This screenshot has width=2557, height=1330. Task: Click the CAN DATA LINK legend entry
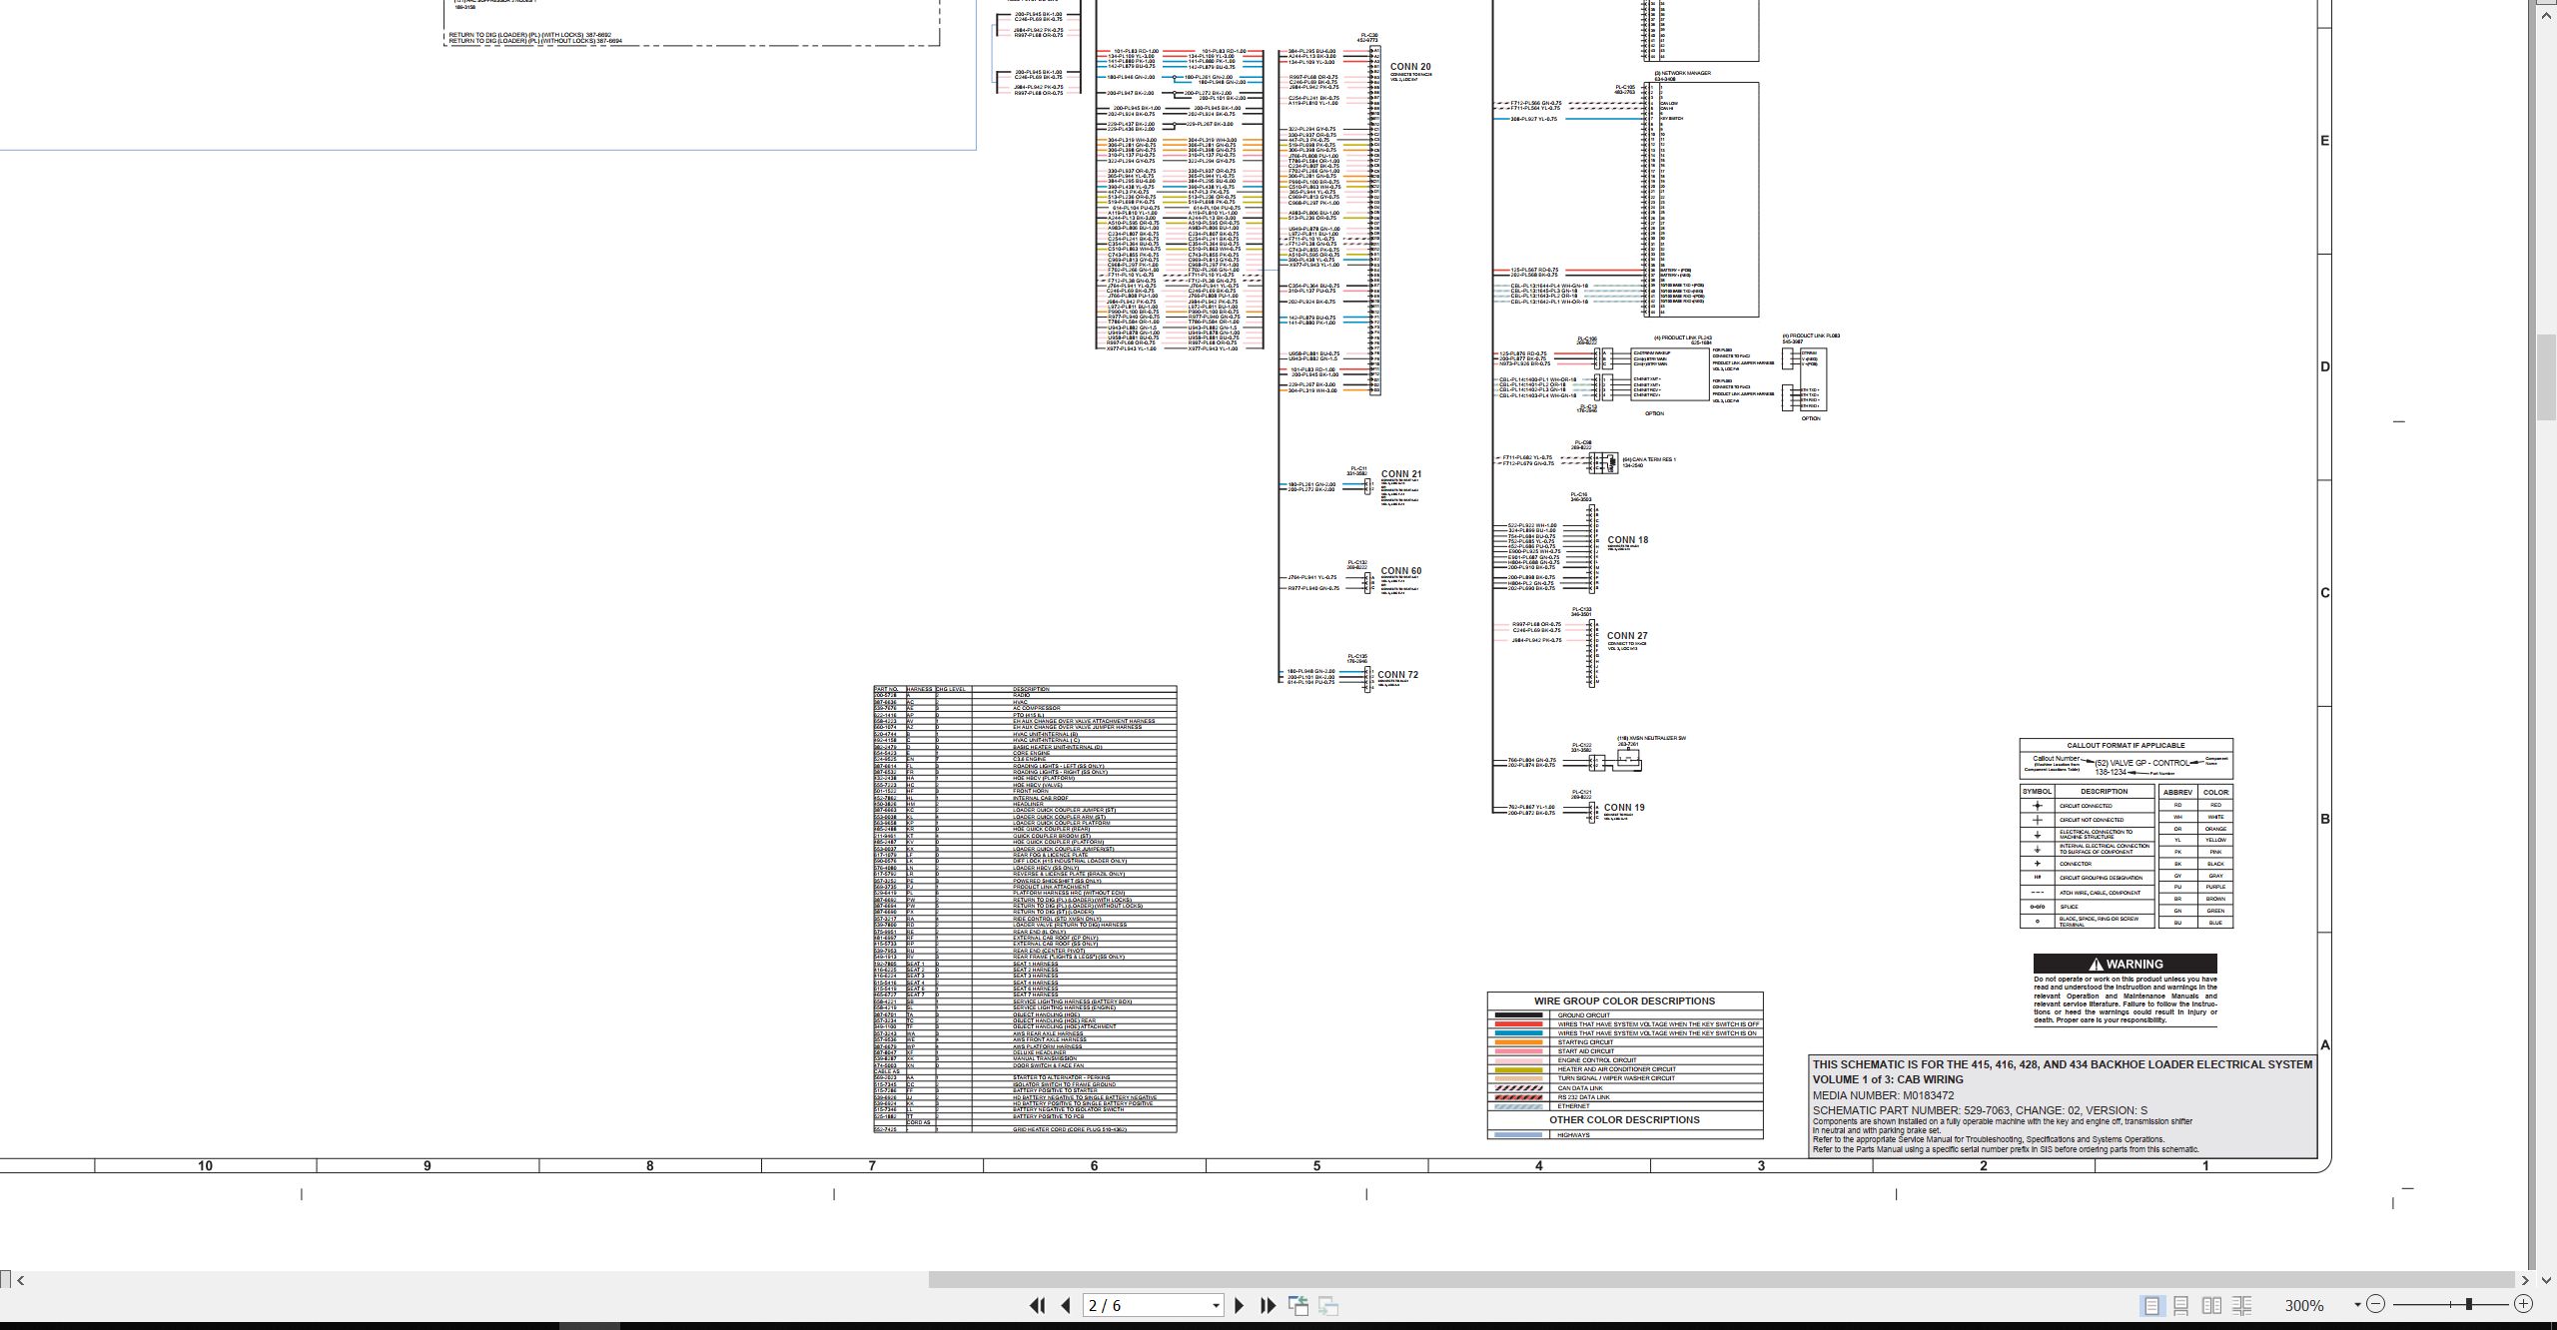click(1580, 1088)
